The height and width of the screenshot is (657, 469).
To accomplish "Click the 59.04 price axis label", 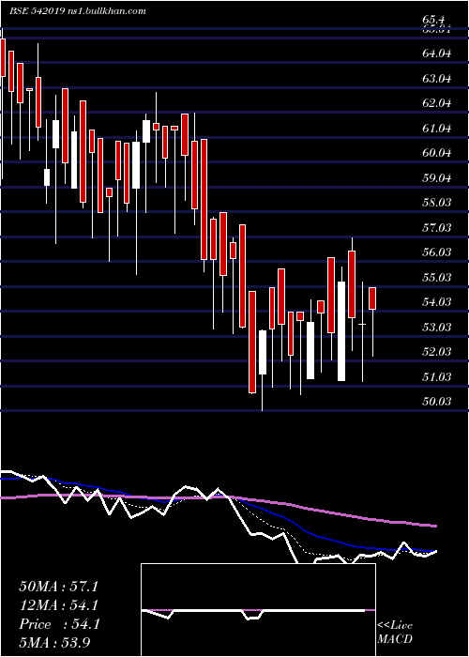I will pyautogui.click(x=437, y=178).
